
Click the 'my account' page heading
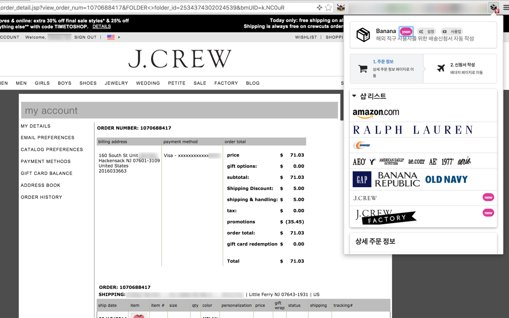tap(51, 111)
